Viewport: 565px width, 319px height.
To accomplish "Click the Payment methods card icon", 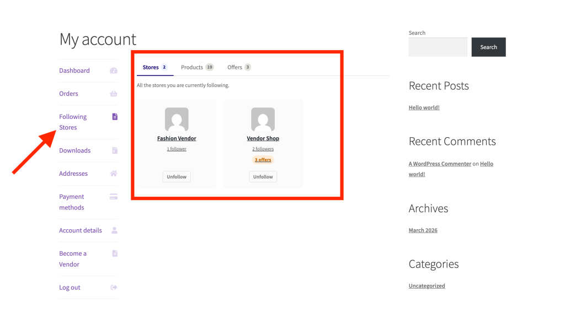I will [114, 197].
